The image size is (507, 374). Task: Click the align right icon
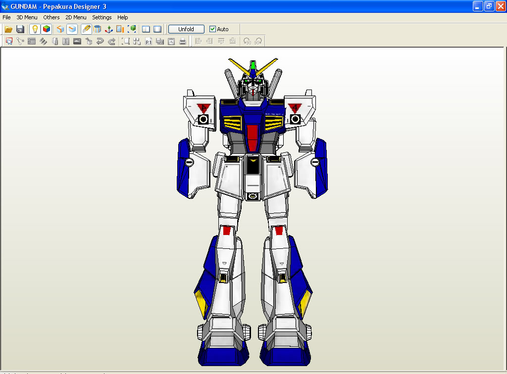pos(210,41)
